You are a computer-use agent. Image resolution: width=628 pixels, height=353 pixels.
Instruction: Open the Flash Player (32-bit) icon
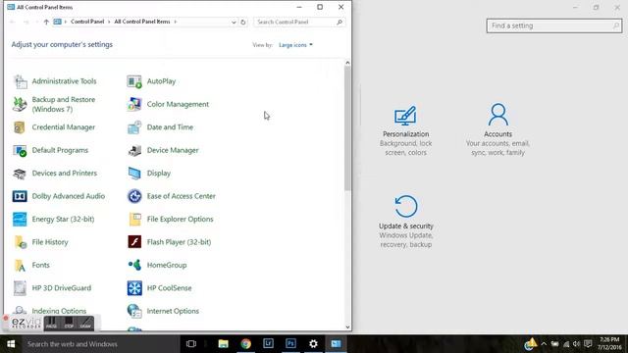click(x=134, y=242)
